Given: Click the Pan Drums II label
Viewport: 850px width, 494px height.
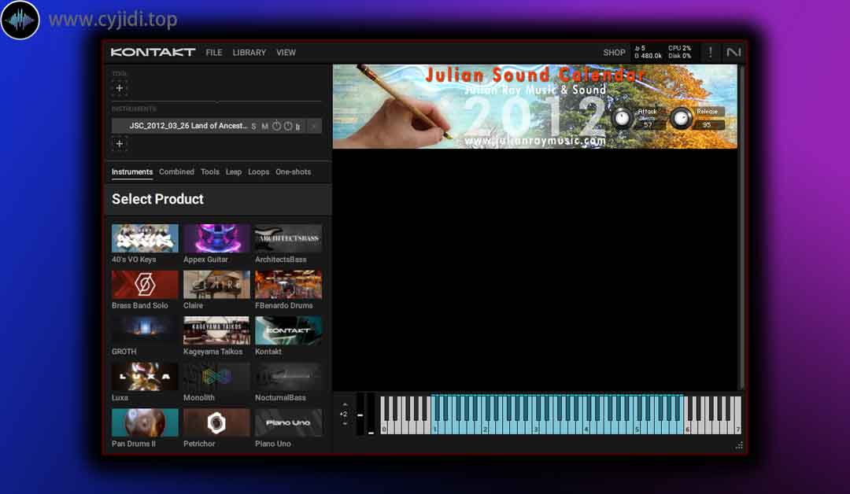Looking at the screenshot, I should pos(133,444).
